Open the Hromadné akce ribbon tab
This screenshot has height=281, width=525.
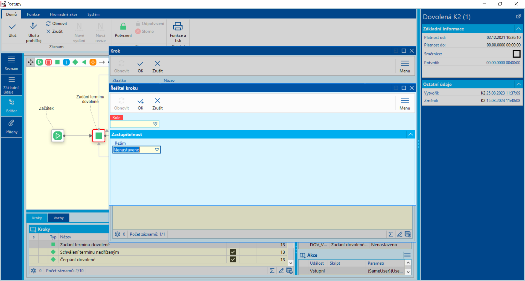(x=63, y=14)
